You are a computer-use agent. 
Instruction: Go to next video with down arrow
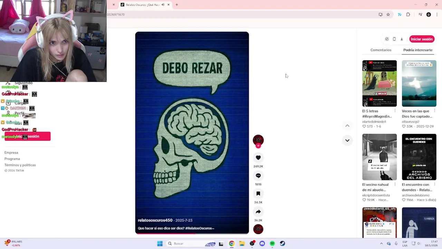347,140
